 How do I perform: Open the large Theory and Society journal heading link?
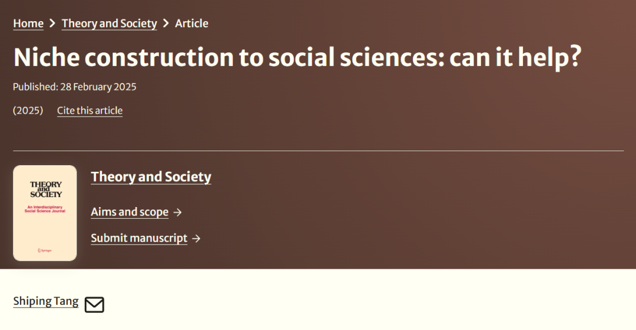coord(151,177)
